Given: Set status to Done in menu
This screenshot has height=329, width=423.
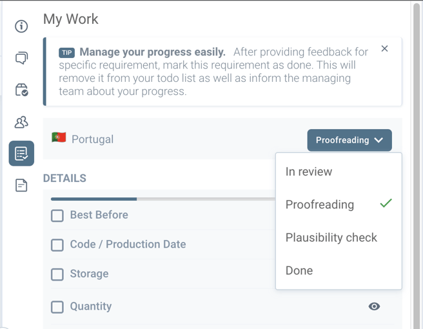Looking at the screenshot, I should pos(299,270).
